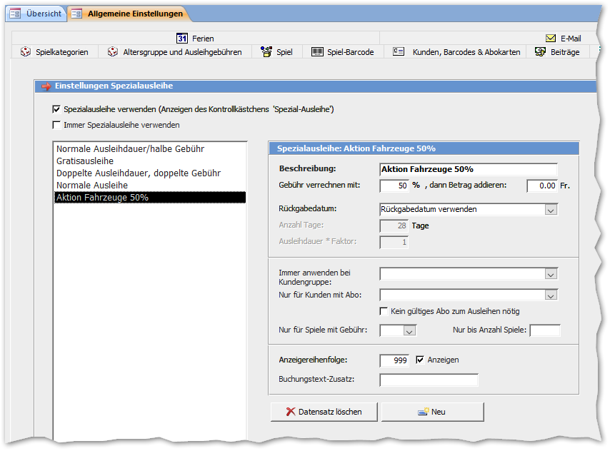The image size is (610, 451).
Task: Open the Spielkategorien tab
Action: click(x=55, y=51)
